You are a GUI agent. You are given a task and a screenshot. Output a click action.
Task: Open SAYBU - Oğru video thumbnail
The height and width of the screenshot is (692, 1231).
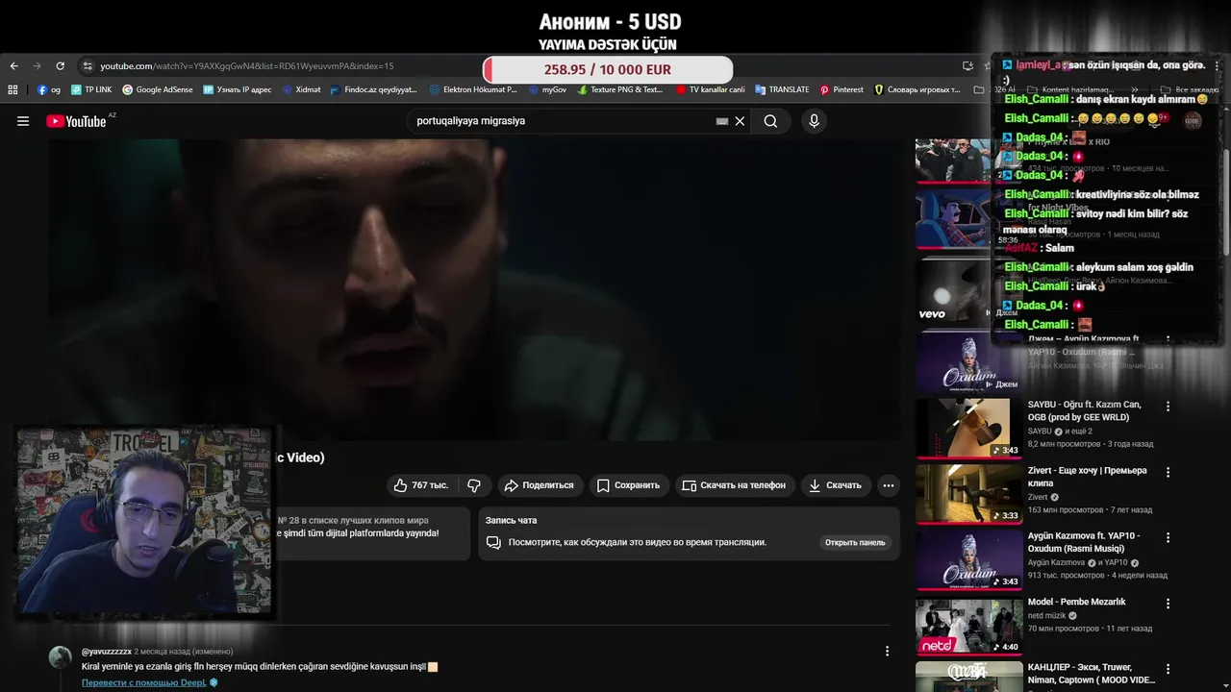tap(968, 427)
